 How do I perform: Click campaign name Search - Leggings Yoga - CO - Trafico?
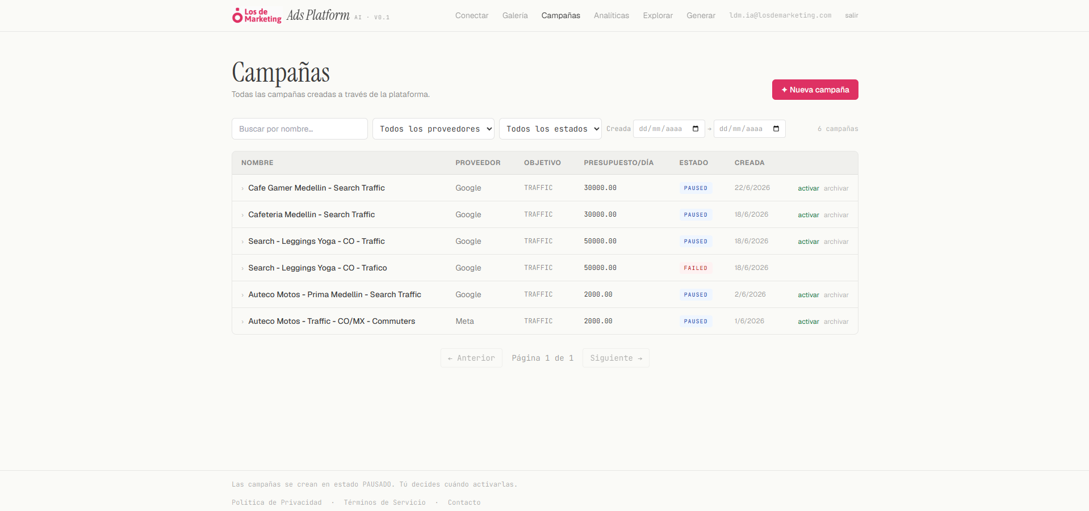(317, 268)
